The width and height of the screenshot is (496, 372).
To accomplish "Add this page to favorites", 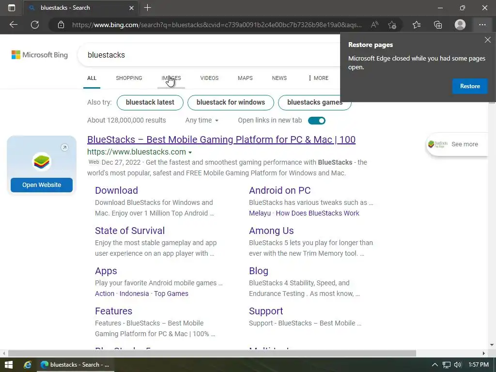I will 392,25.
